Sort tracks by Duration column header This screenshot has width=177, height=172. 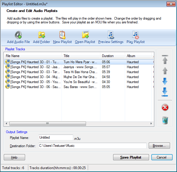112,56
